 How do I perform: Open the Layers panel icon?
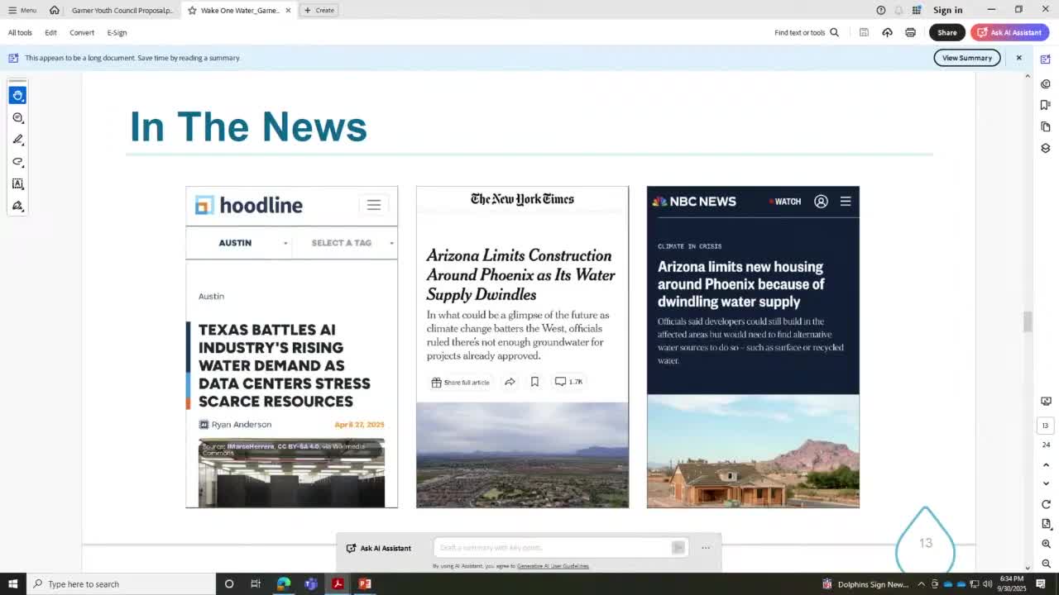tap(1046, 148)
